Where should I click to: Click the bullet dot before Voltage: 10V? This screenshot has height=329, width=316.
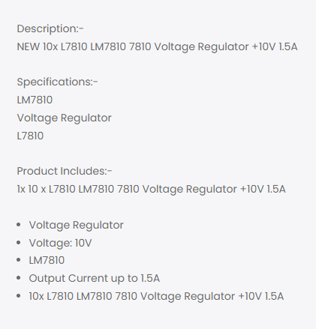pyautogui.click(x=18, y=243)
